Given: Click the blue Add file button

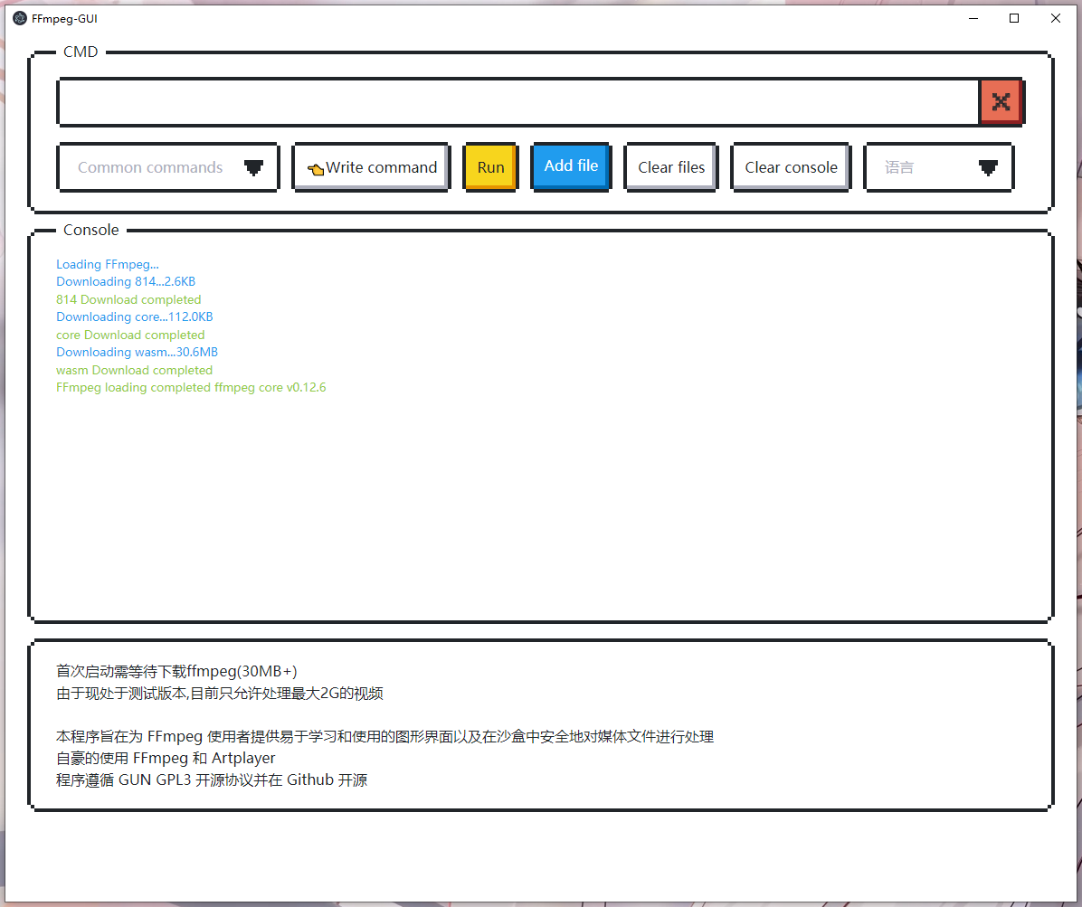Looking at the screenshot, I should click(x=571, y=166).
